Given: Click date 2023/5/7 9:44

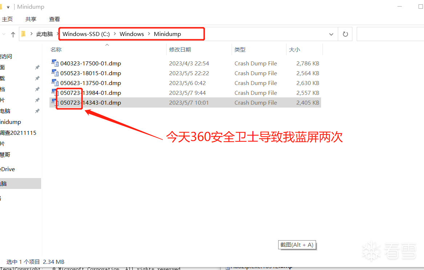Looking at the screenshot, I should 187,93.
